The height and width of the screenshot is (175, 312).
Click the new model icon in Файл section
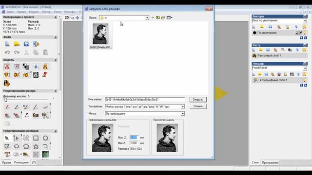[x=7, y=44]
